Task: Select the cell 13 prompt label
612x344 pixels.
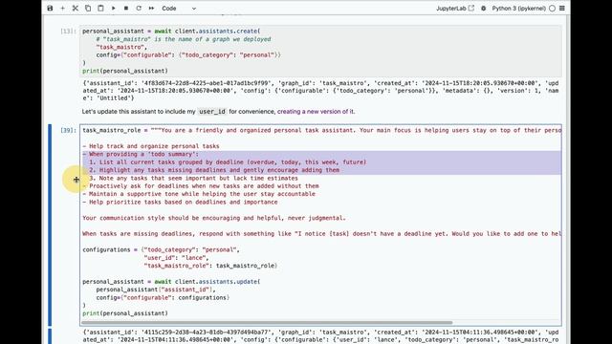Action: point(68,32)
